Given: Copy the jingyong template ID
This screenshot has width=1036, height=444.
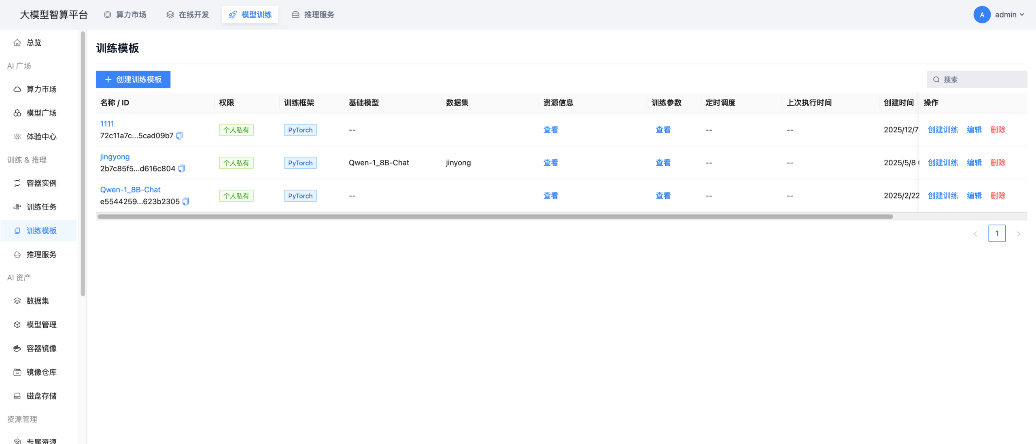Looking at the screenshot, I should coord(182,169).
